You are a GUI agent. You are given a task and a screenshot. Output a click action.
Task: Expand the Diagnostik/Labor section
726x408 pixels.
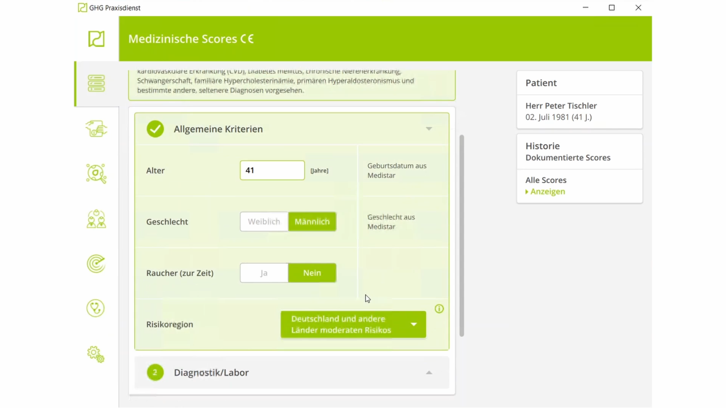(429, 373)
